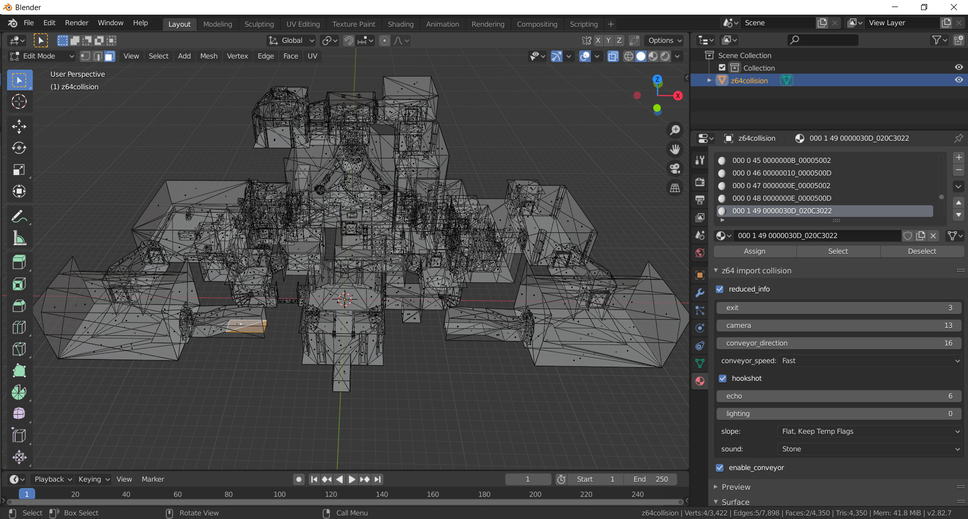The image size is (968, 519).
Task: Click the Assign material button
Action: coord(754,251)
